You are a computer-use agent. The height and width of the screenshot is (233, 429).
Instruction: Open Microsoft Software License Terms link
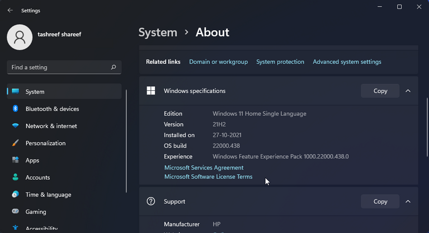click(x=208, y=177)
